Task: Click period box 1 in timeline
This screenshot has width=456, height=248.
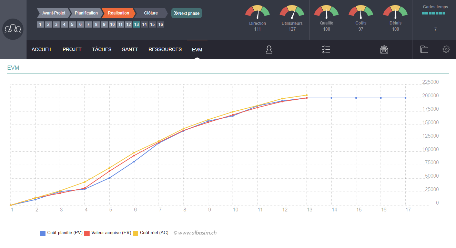Action: (40, 24)
